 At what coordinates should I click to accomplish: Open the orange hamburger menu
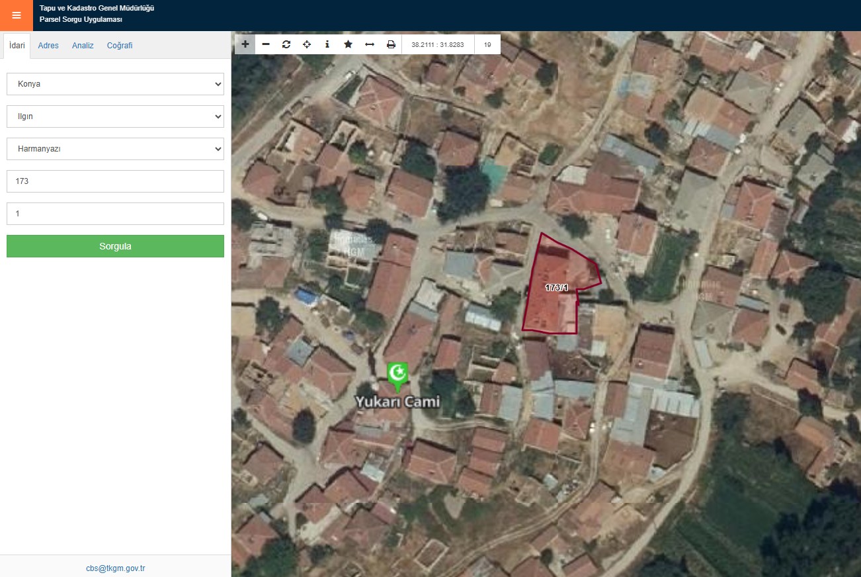coord(17,15)
